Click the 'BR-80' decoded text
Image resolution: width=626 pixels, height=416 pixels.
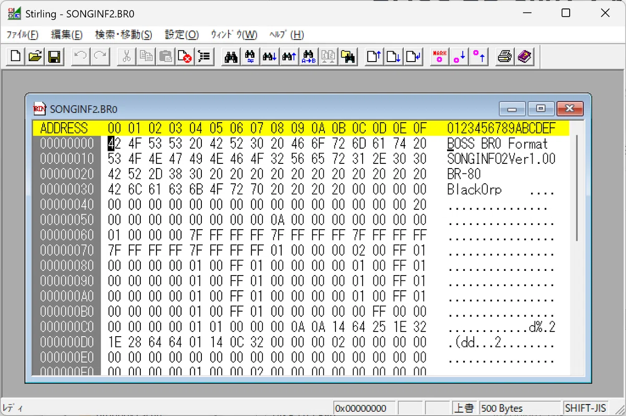tap(464, 174)
